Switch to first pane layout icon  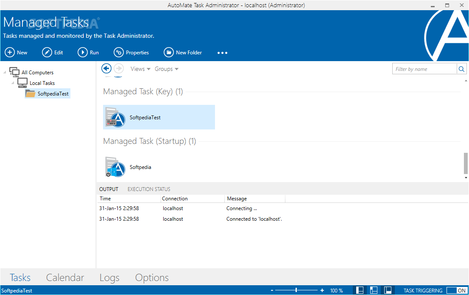pyautogui.click(x=360, y=290)
